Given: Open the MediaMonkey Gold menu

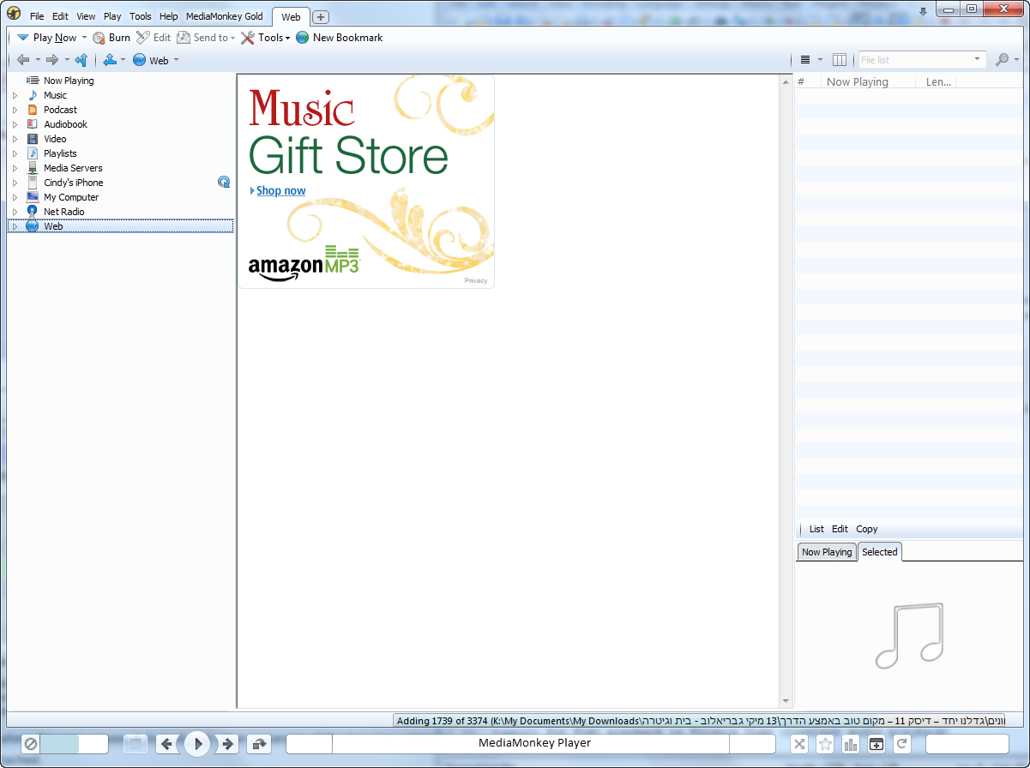Looking at the screenshot, I should pyautogui.click(x=225, y=16).
